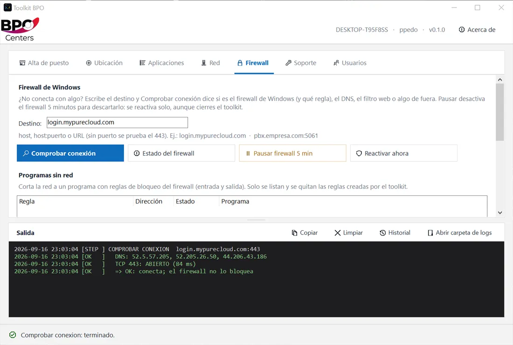The width and height of the screenshot is (513, 345).
Task: Open the Soporte tab
Action: point(301,63)
